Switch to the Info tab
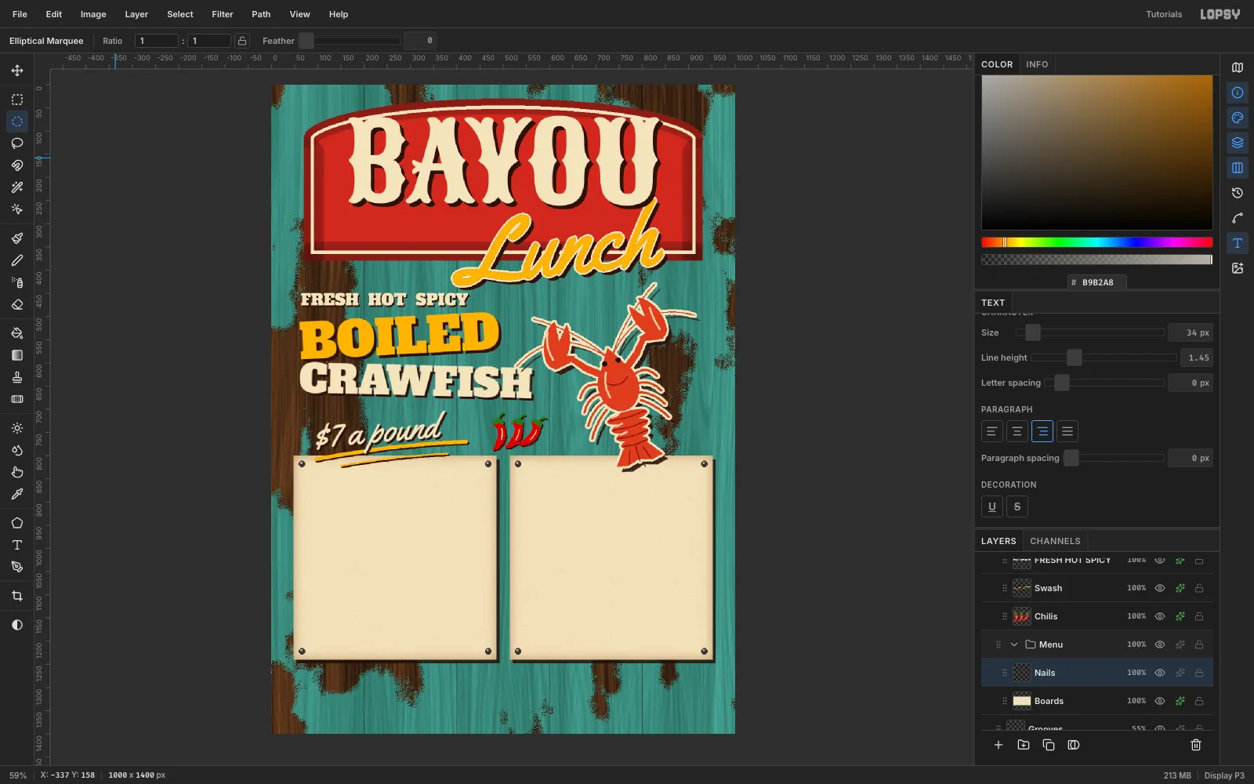This screenshot has width=1254, height=784. click(1037, 64)
